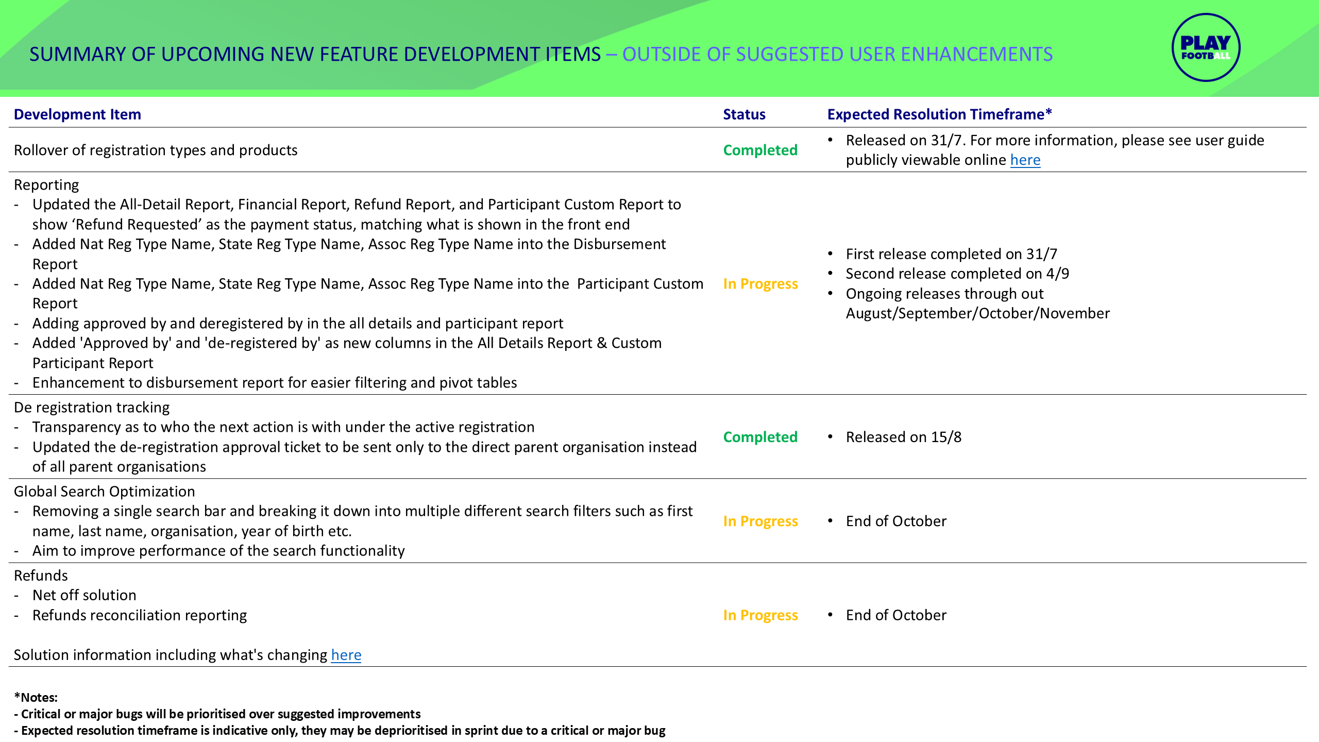Click 'Rollover of registration types and products'
The height and width of the screenshot is (742, 1319).
coord(156,150)
